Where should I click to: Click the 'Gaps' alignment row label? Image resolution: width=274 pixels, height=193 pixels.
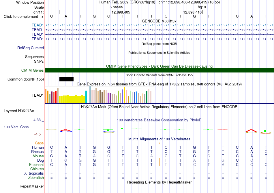coord(39,143)
